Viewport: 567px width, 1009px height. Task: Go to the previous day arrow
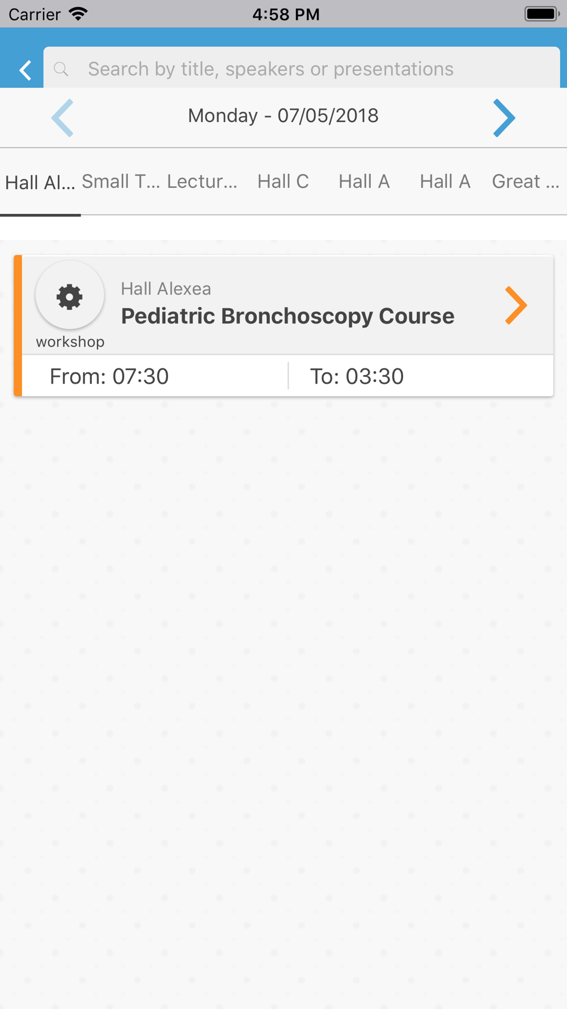coord(62,118)
